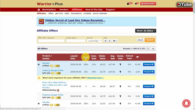Click funnel icon in second Freezing Garage row

click(x=120, y=96)
